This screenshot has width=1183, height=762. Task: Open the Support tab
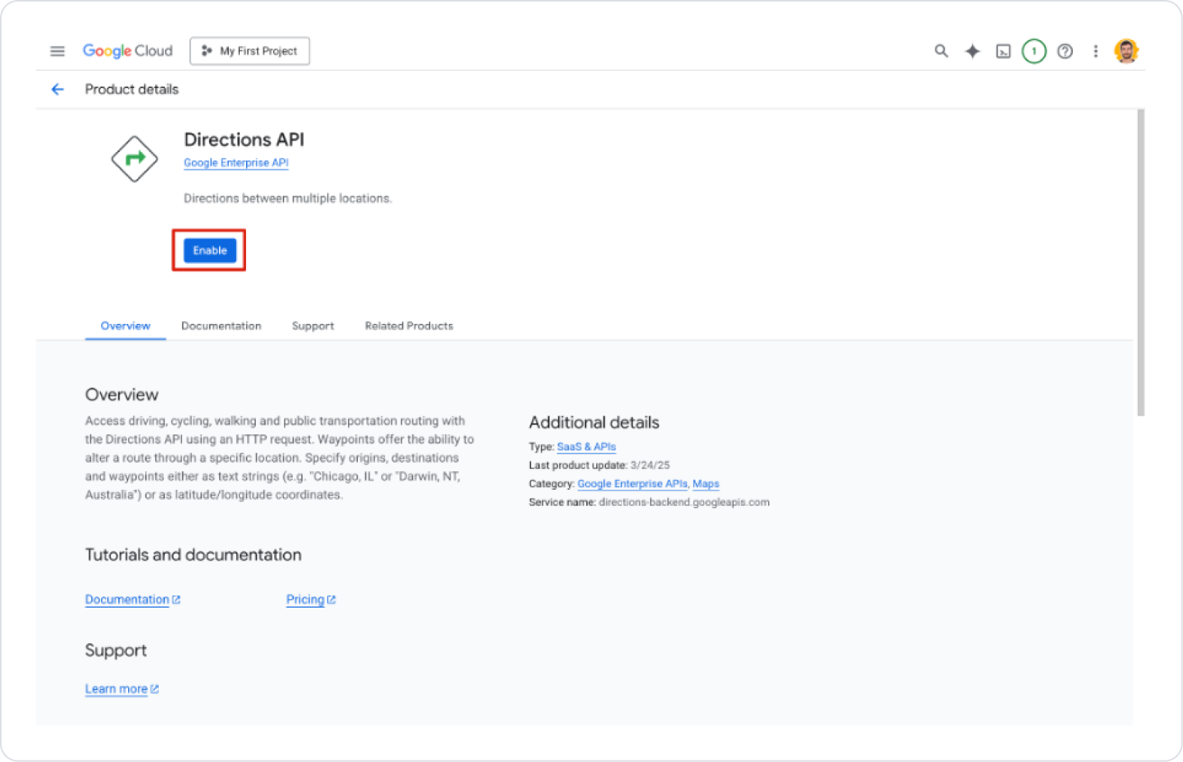click(x=313, y=325)
